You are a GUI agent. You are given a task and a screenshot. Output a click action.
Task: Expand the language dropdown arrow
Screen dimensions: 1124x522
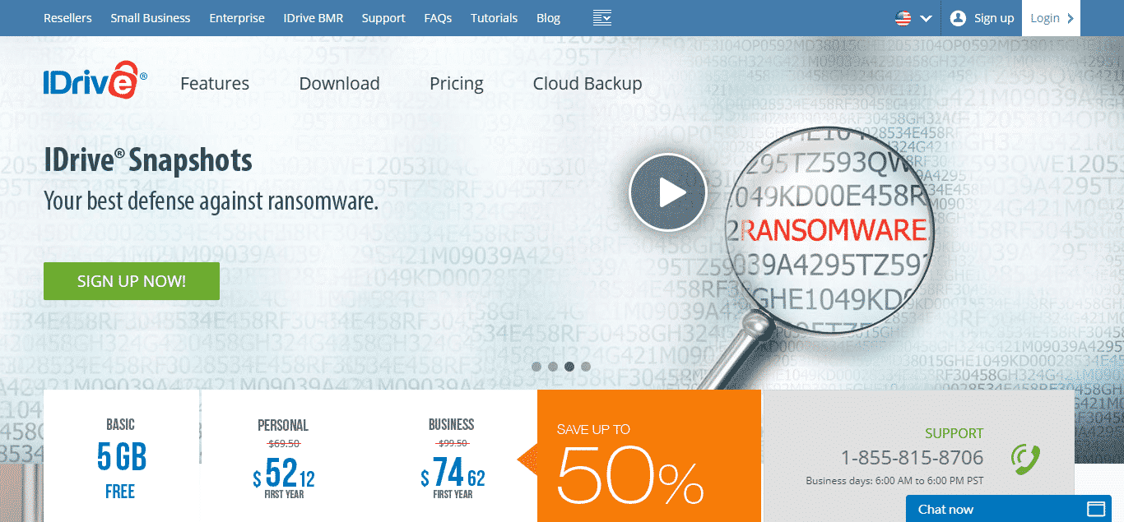pyautogui.click(x=926, y=18)
